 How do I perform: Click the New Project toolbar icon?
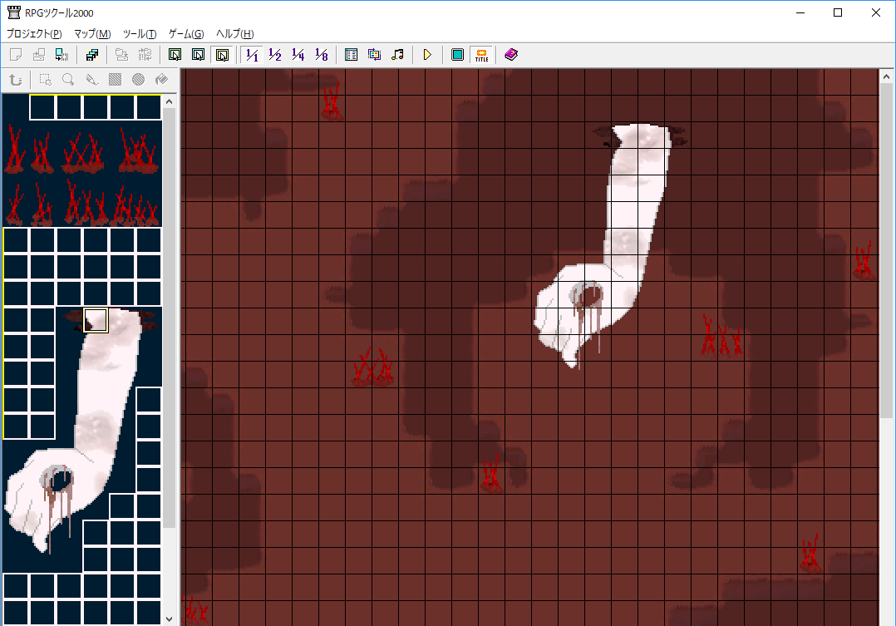pyautogui.click(x=16, y=55)
